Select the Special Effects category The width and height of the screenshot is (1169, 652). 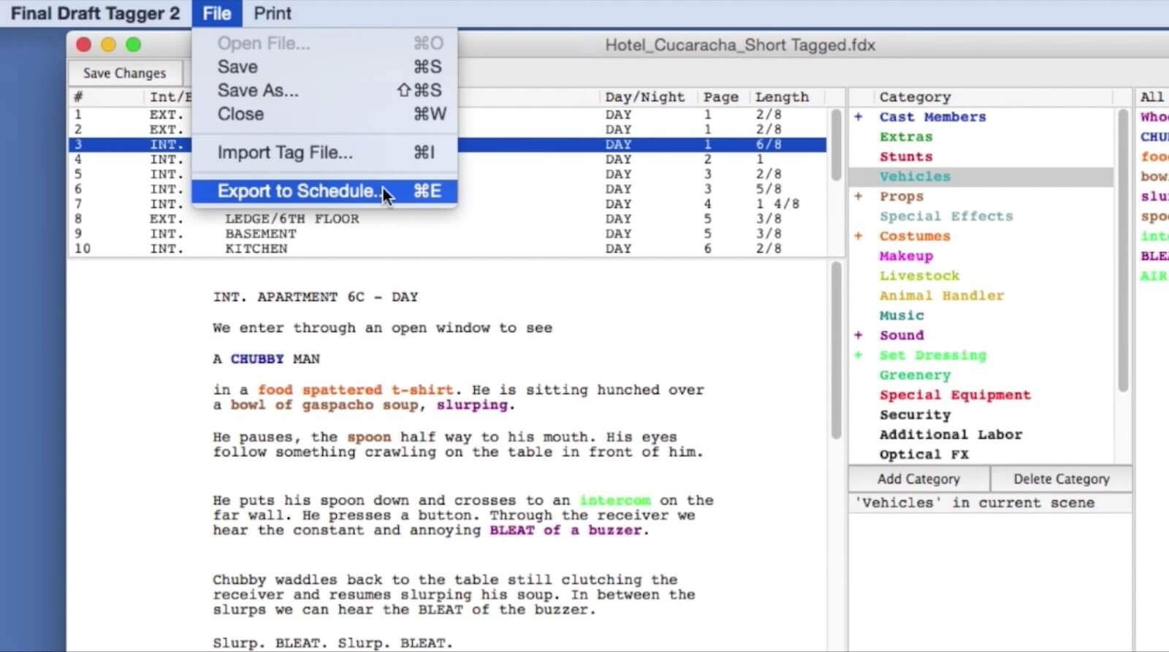pyautogui.click(x=946, y=216)
